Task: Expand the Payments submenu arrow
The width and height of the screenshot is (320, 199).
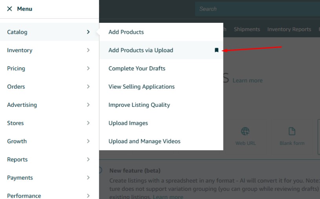Action: coord(88,177)
